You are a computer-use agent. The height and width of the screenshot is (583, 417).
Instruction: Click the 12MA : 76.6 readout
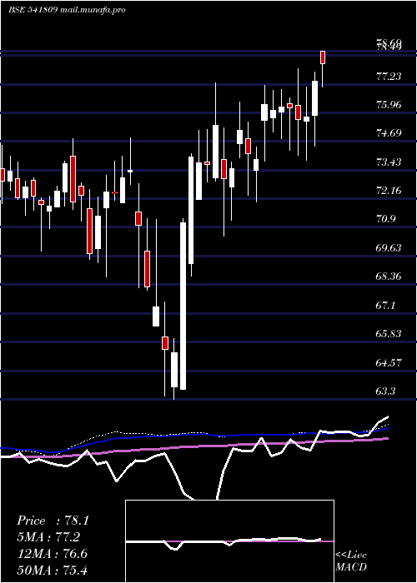point(53,554)
